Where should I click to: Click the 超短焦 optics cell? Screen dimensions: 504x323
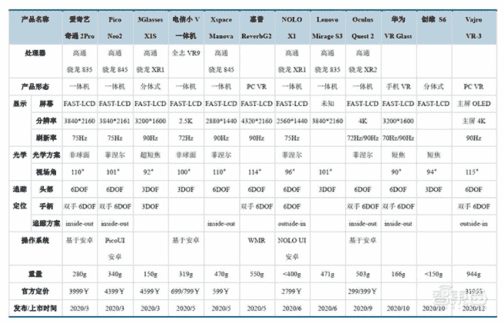pyautogui.click(x=151, y=155)
